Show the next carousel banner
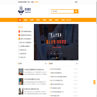The width and height of the screenshot is (97, 97). point(78,43)
